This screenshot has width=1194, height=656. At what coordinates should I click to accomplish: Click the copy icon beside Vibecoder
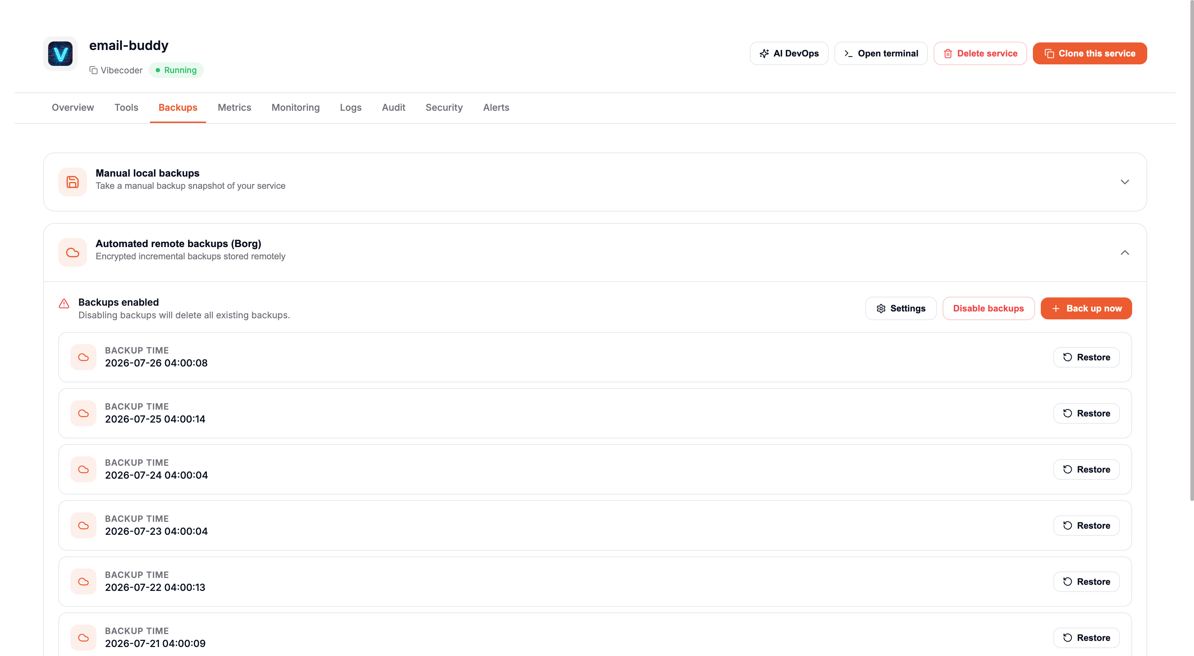pyautogui.click(x=93, y=70)
